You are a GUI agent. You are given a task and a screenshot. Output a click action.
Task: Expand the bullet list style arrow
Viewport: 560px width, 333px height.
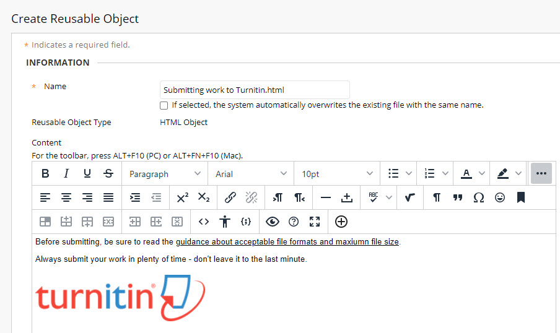coord(409,173)
